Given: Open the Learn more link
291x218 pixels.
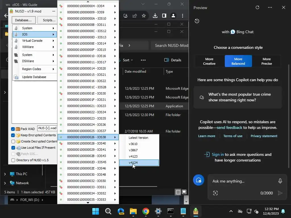Looking at the screenshot, I should click(207, 136).
